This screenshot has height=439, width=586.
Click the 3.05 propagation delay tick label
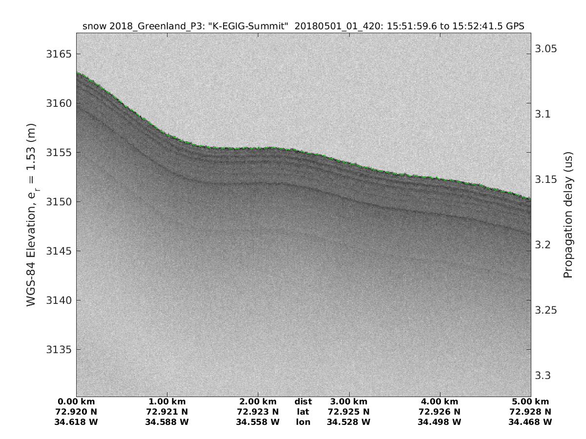546,49
